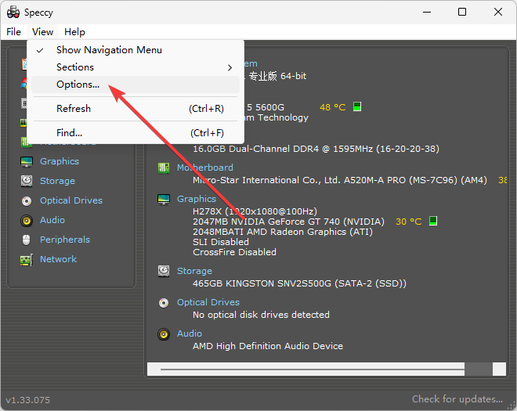Expand the Sections submenu
The height and width of the screenshot is (411, 517).
tap(136, 67)
